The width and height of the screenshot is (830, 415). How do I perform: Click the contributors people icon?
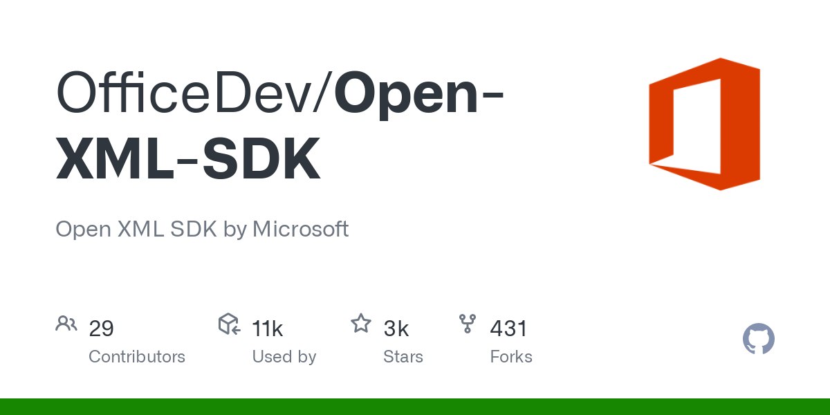click(66, 324)
